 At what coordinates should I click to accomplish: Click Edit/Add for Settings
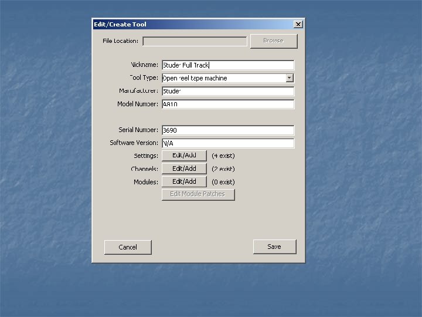coord(184,156)
